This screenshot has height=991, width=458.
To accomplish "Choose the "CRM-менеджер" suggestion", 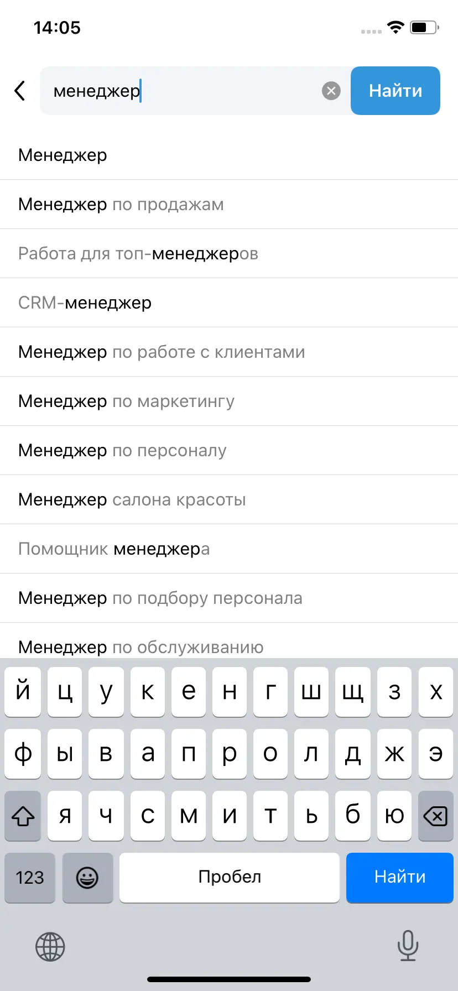I will tap(85, 303).
